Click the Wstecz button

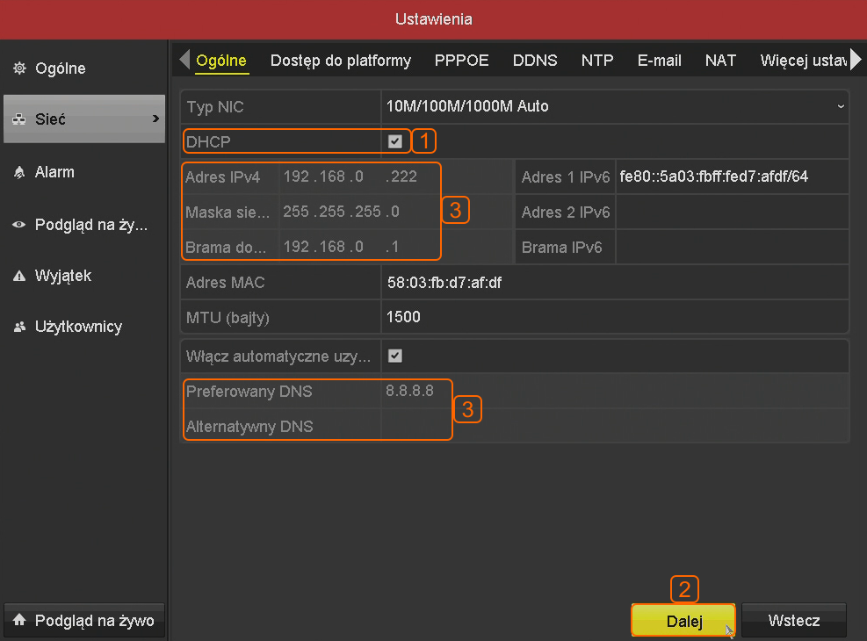(x=793, y=621)
